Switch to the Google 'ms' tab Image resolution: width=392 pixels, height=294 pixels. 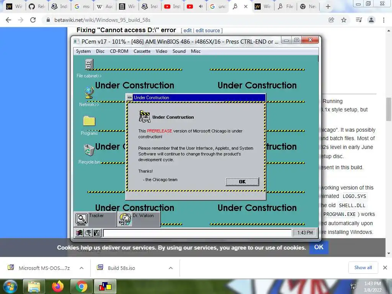point(82,7)
